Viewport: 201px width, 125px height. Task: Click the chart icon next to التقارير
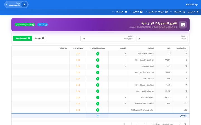[x=141, y=12]
